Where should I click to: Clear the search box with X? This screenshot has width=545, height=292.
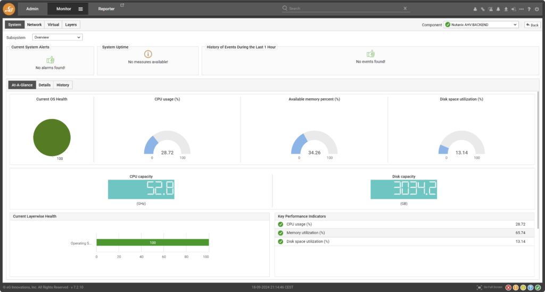pyautogui.click(x=405, y=9)
